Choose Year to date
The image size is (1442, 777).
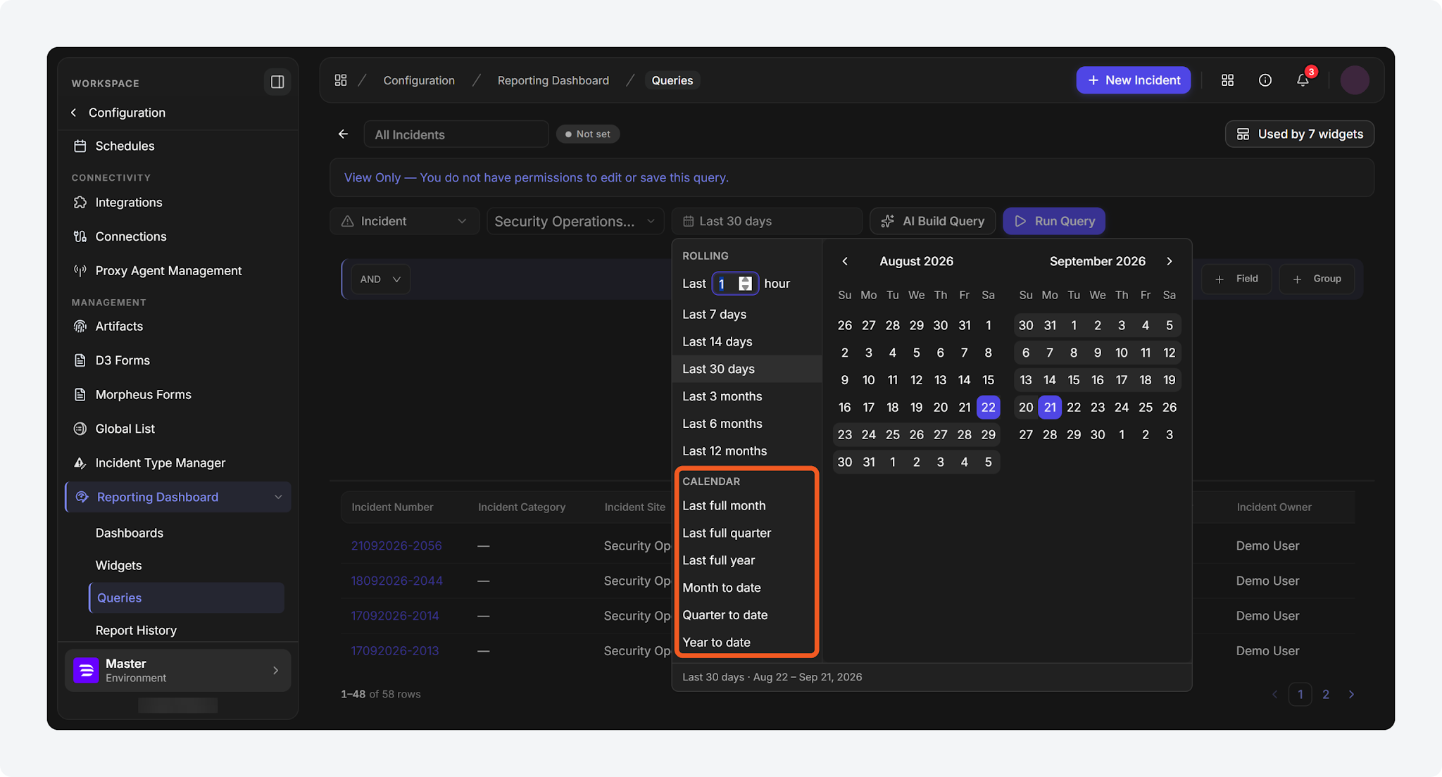(747, 642)
